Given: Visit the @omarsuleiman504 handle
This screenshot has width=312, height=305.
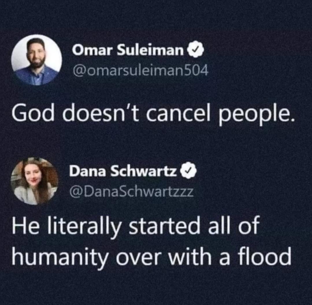Looking at the screenshot, I should 140,70.
